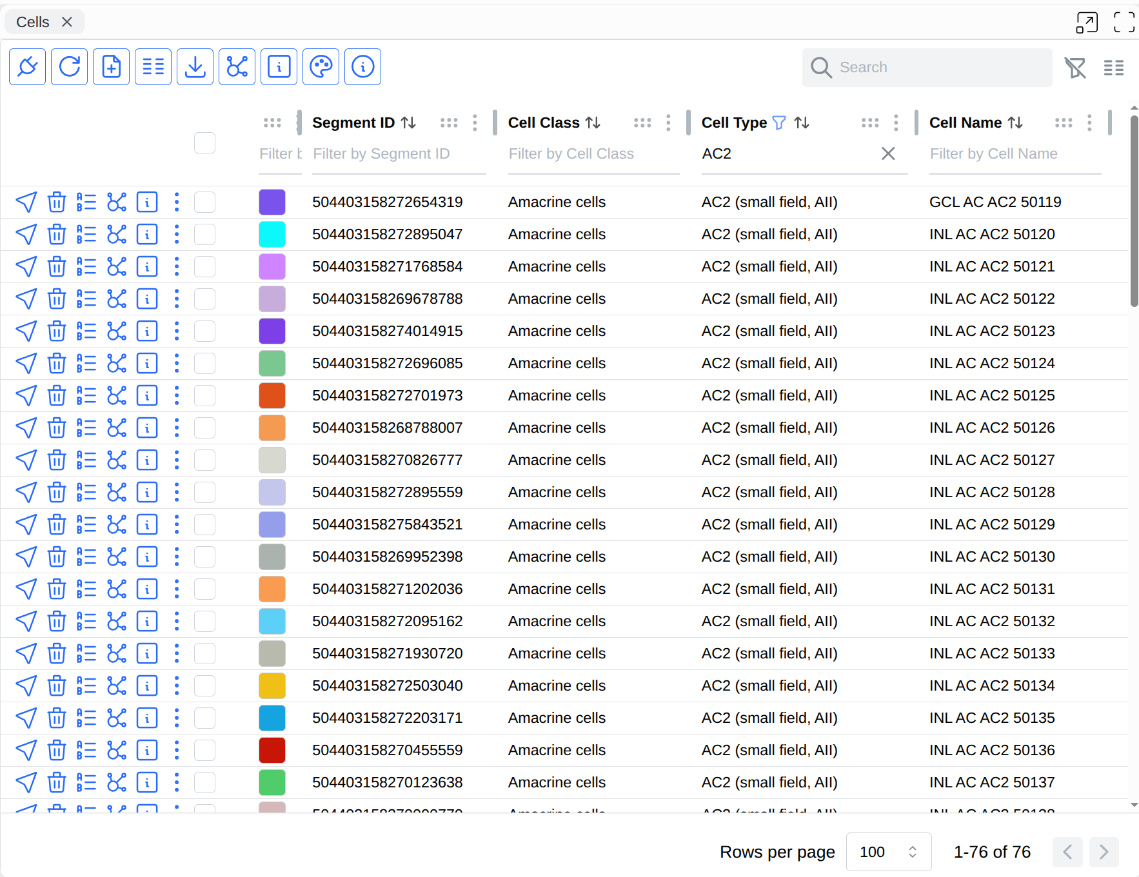Click the download icon in toolbar
The width and height of the screenshot is (1139, 877).
click(195, 66)
